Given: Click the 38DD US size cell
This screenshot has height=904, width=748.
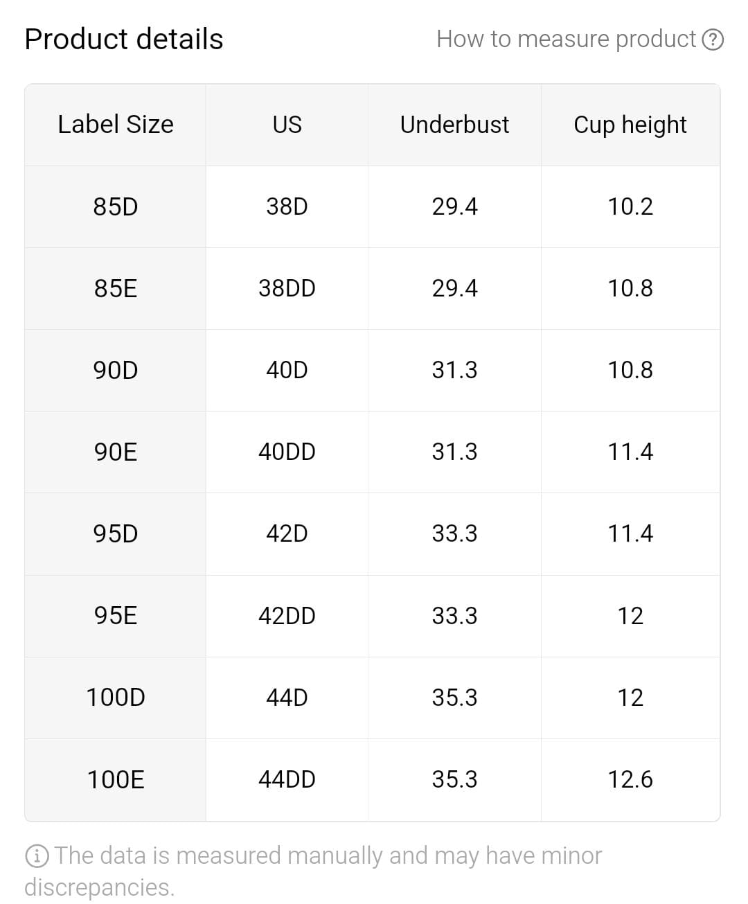Looking at the screenshot, I should tap(287, 288).
